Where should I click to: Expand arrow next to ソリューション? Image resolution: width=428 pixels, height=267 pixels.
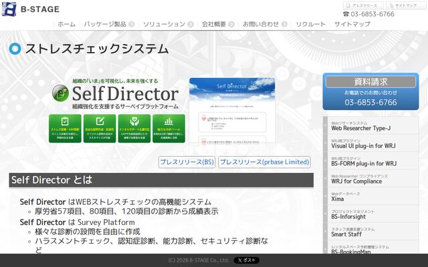tap(191, 24)
